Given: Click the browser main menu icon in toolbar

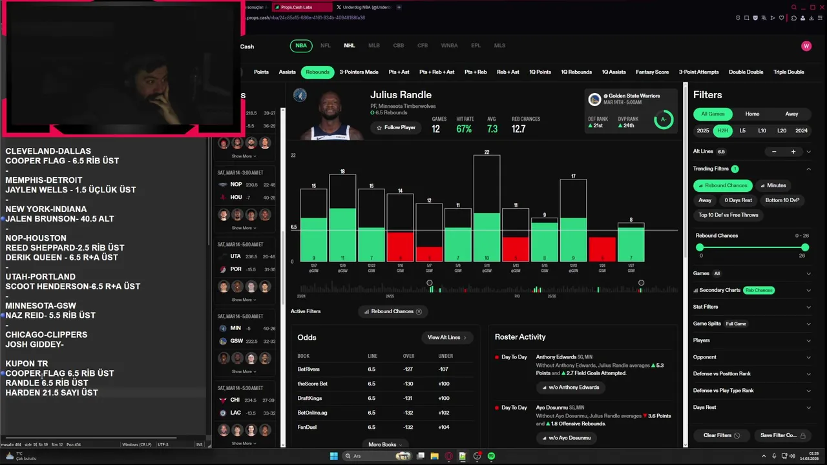Looking at the screenshot, I should tap(819, 18).
